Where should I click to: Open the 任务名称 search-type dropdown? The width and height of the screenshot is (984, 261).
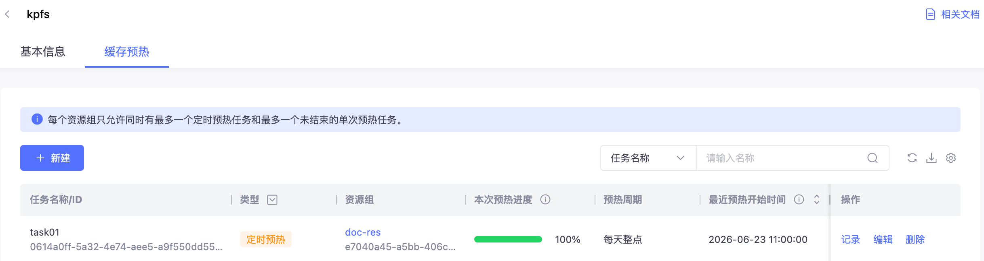tap(648, 158)
